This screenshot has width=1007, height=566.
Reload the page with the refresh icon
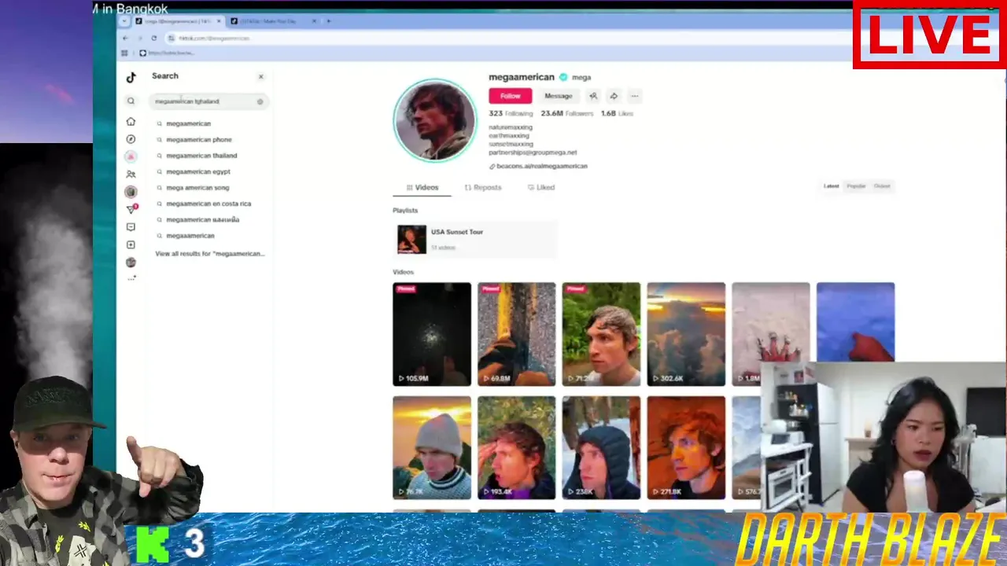point(154,38)
